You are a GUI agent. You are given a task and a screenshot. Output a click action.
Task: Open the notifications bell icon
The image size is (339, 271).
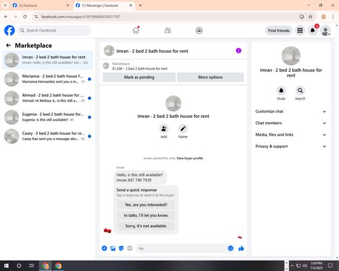coord(313,30)
